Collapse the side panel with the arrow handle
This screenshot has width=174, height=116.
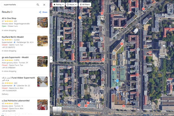(51, 59)
